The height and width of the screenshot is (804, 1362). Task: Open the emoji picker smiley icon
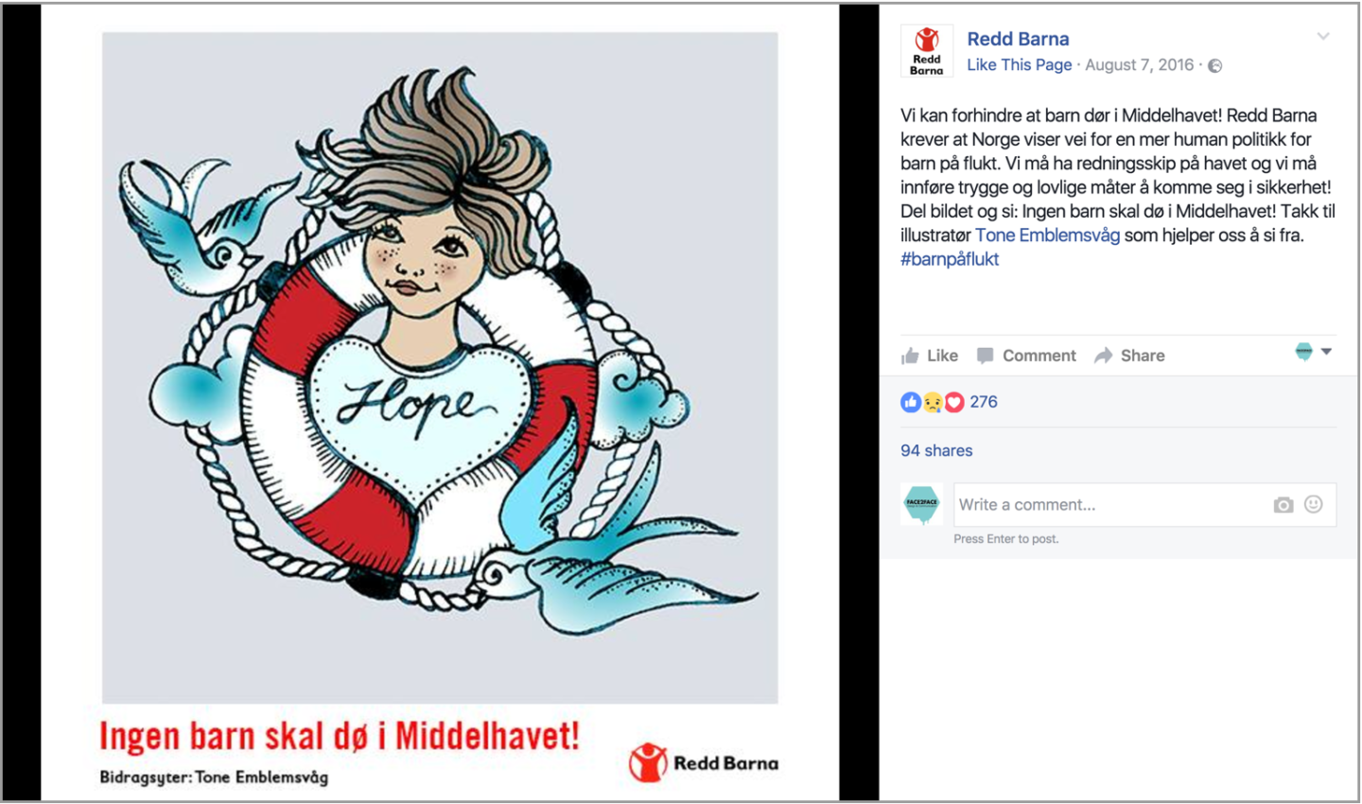(1314, 504)
